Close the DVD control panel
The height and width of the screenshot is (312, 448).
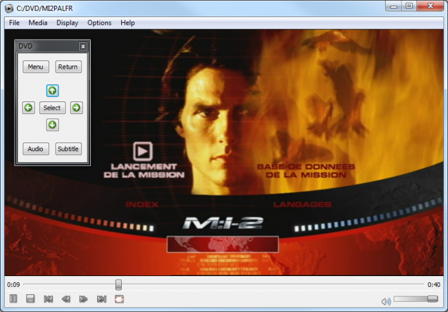coord(83,46)
